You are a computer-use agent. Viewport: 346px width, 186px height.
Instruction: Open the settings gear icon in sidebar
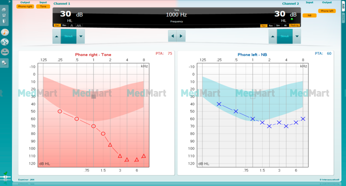point(4,63)
